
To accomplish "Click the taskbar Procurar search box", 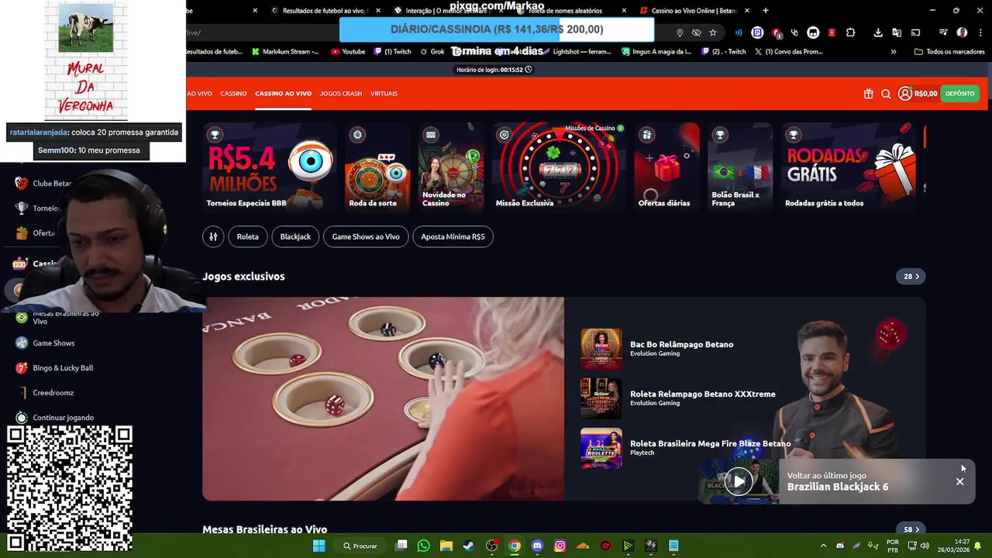I will click(x=361, y=546).
